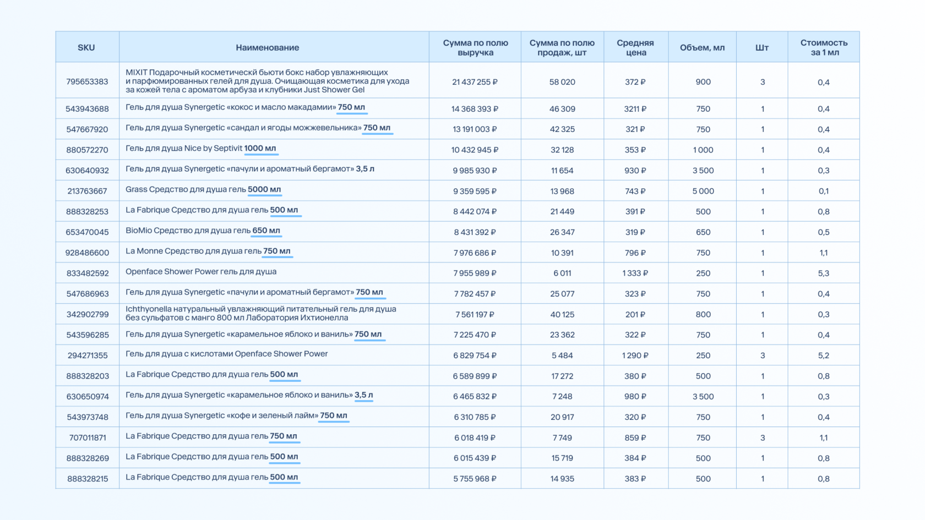Click the Средняя цена column header
This screenshot has width=925, height=520.
(x=635, y=47)
